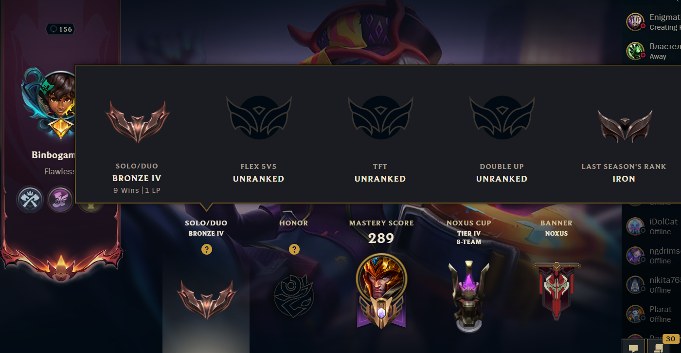Screen dimensions: 681x353
Task: Click Last Season's Rank Iron crest
Action: pyautogui.click(x=625, y=126)
